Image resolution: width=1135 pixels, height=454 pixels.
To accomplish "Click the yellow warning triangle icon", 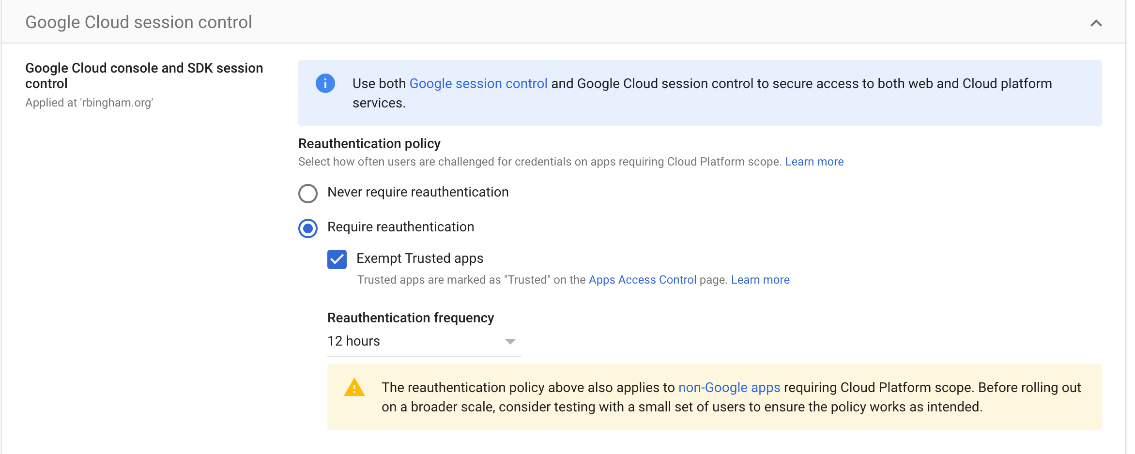I will [354, 387].
